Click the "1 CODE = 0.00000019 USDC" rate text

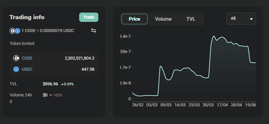(48, 31)
